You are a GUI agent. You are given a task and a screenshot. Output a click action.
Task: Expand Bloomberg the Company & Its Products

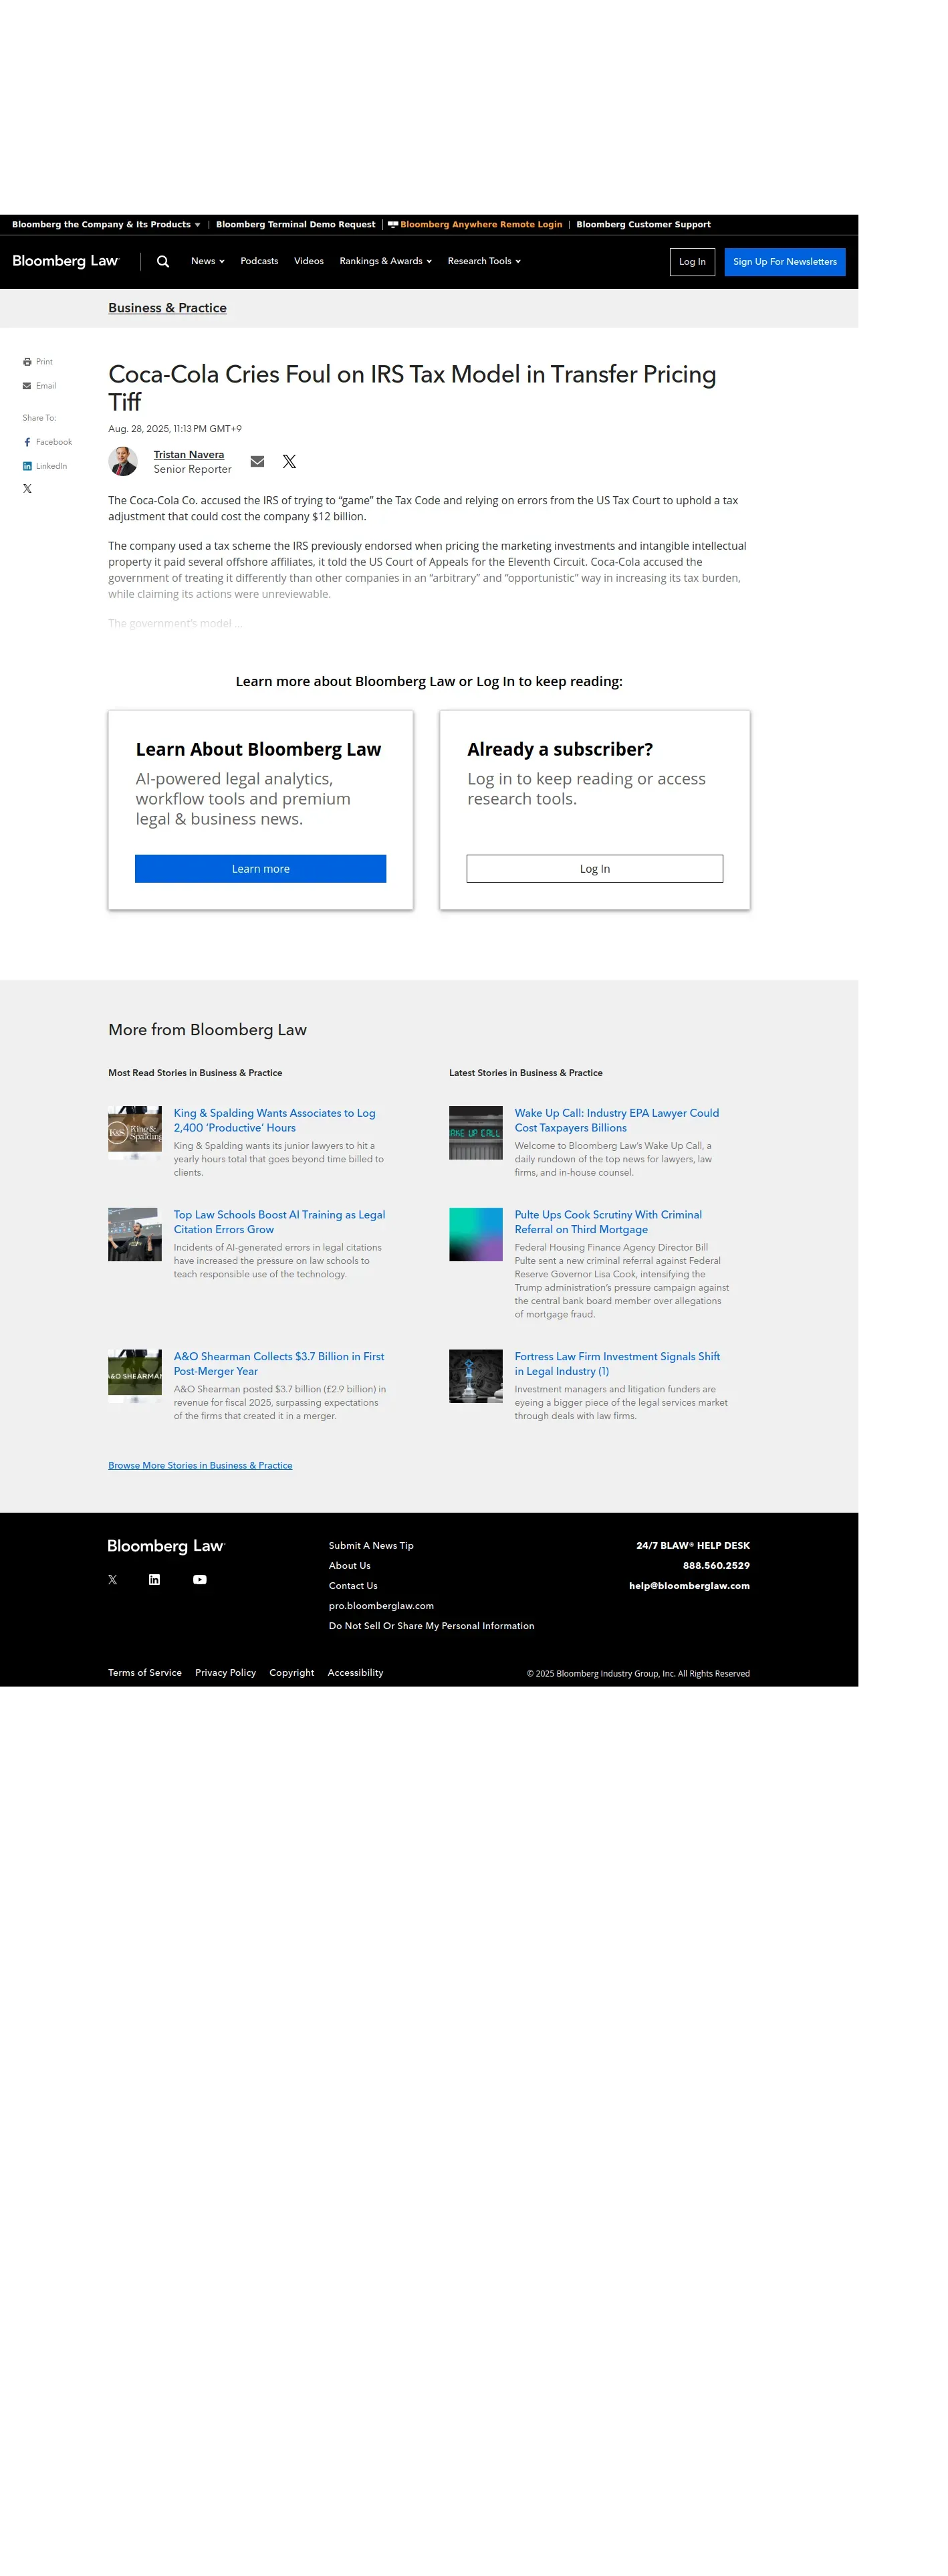(x=106, y=225)
